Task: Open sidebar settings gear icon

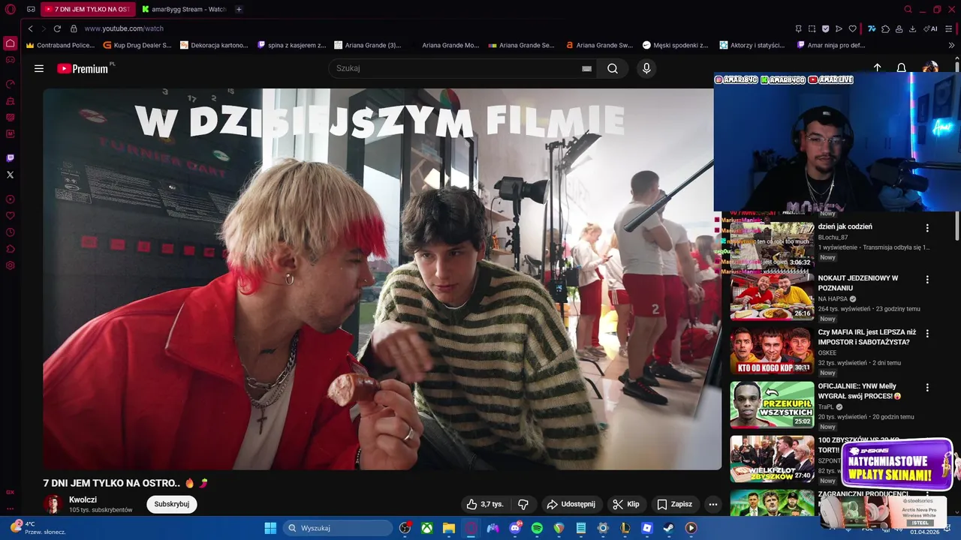Action: tap(10, 265)
